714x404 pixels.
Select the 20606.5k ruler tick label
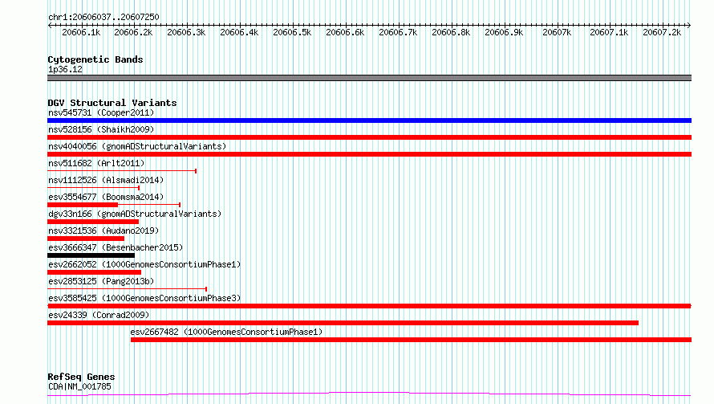292,32
